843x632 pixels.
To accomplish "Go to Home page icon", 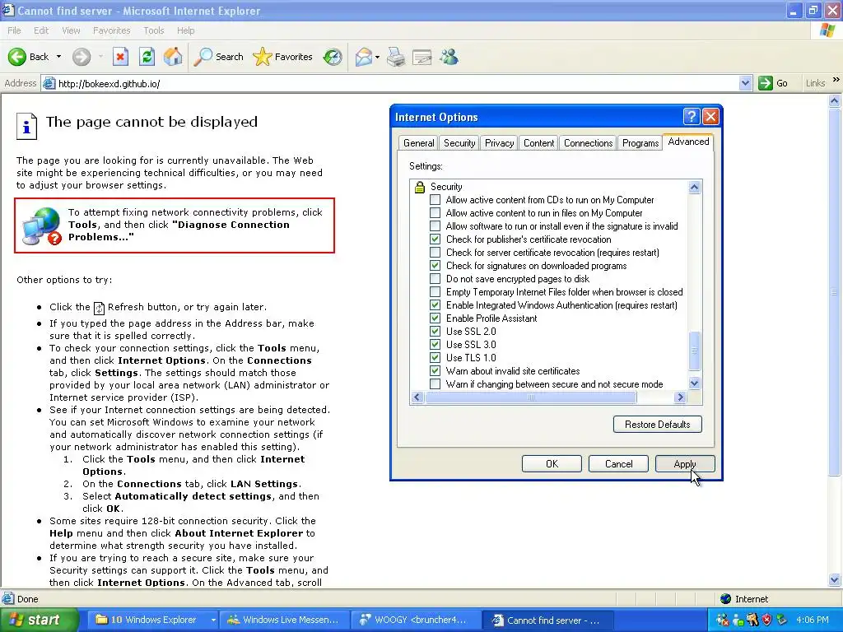I will (173, 57).
